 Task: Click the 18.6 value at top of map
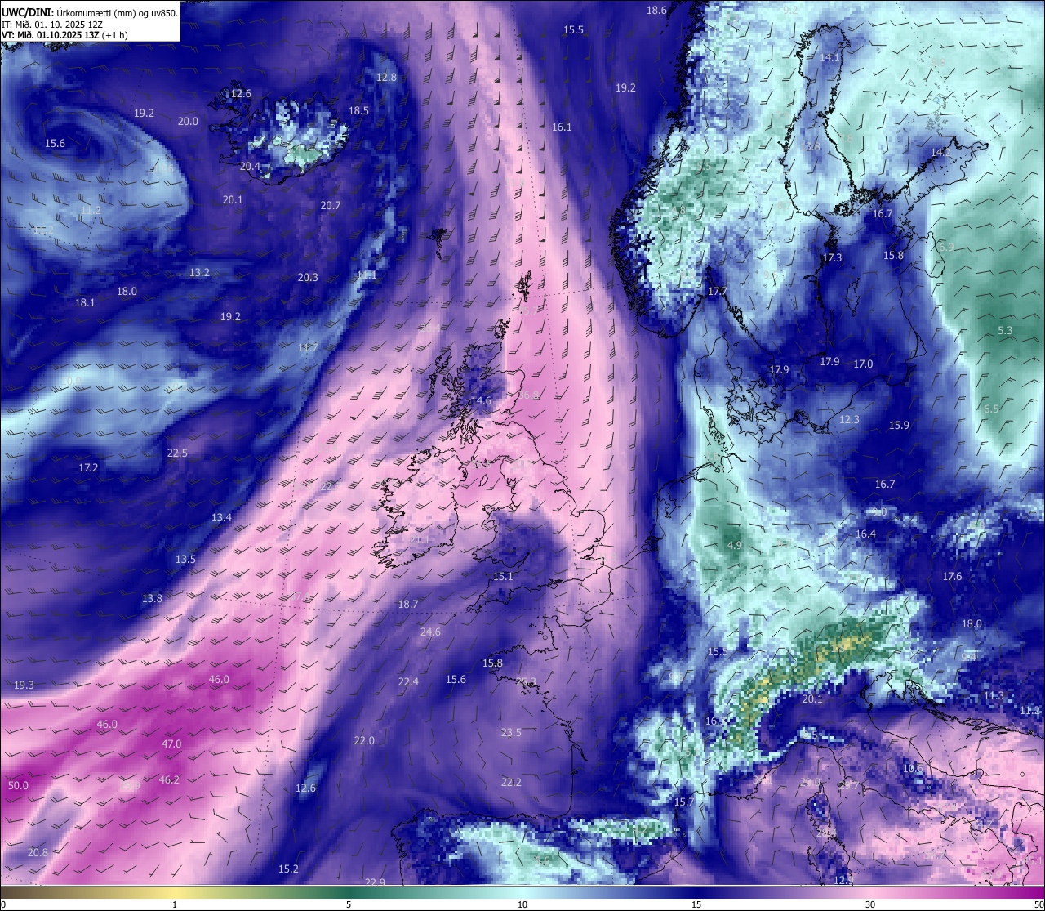pos(656,11)
